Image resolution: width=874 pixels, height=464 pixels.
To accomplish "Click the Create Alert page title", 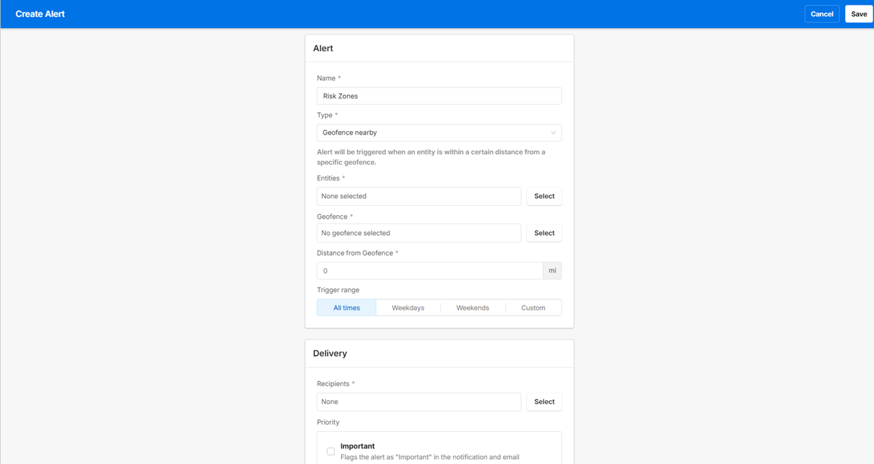I will click(40, 14).
